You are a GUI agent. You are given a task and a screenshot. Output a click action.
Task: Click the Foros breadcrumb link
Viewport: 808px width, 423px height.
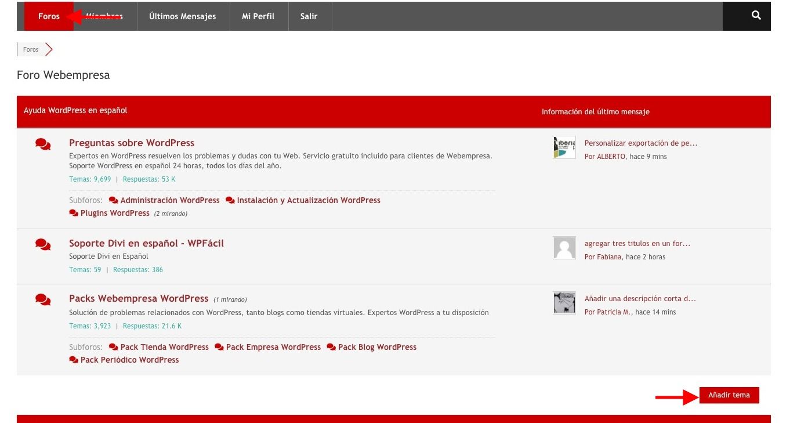[x=31, y=49]
